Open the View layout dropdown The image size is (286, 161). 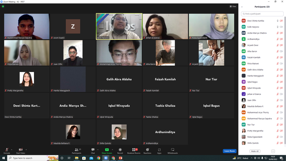click(233, 6)
